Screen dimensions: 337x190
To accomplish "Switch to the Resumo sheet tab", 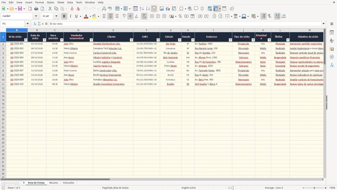I will pyautogui.click(x=54, y=183).
